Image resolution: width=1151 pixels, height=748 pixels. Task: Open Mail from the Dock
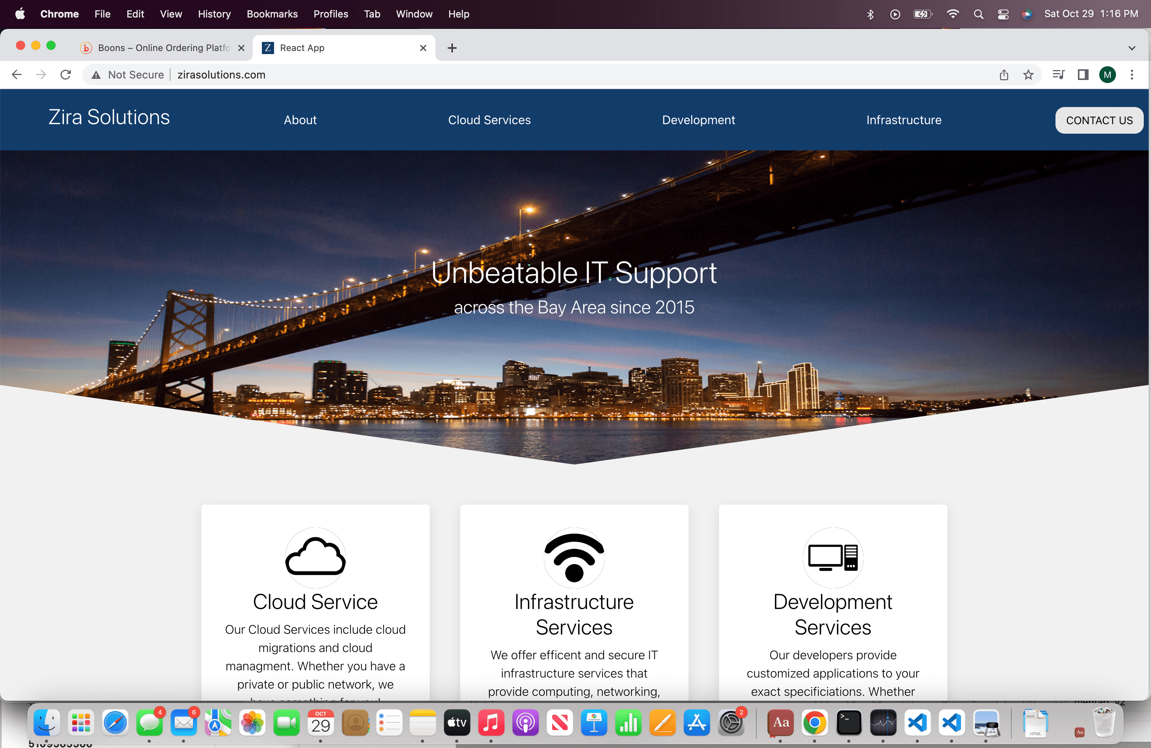[x=184, y=722]
